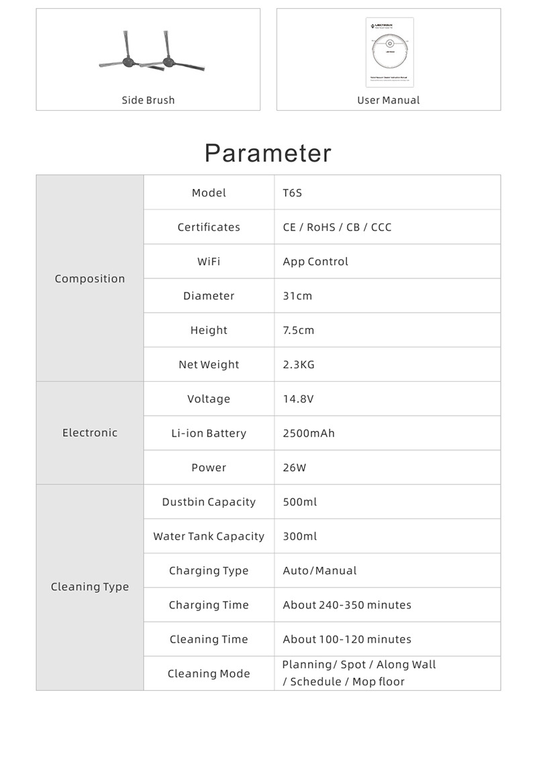Click the T6S model value

[293, 193]
